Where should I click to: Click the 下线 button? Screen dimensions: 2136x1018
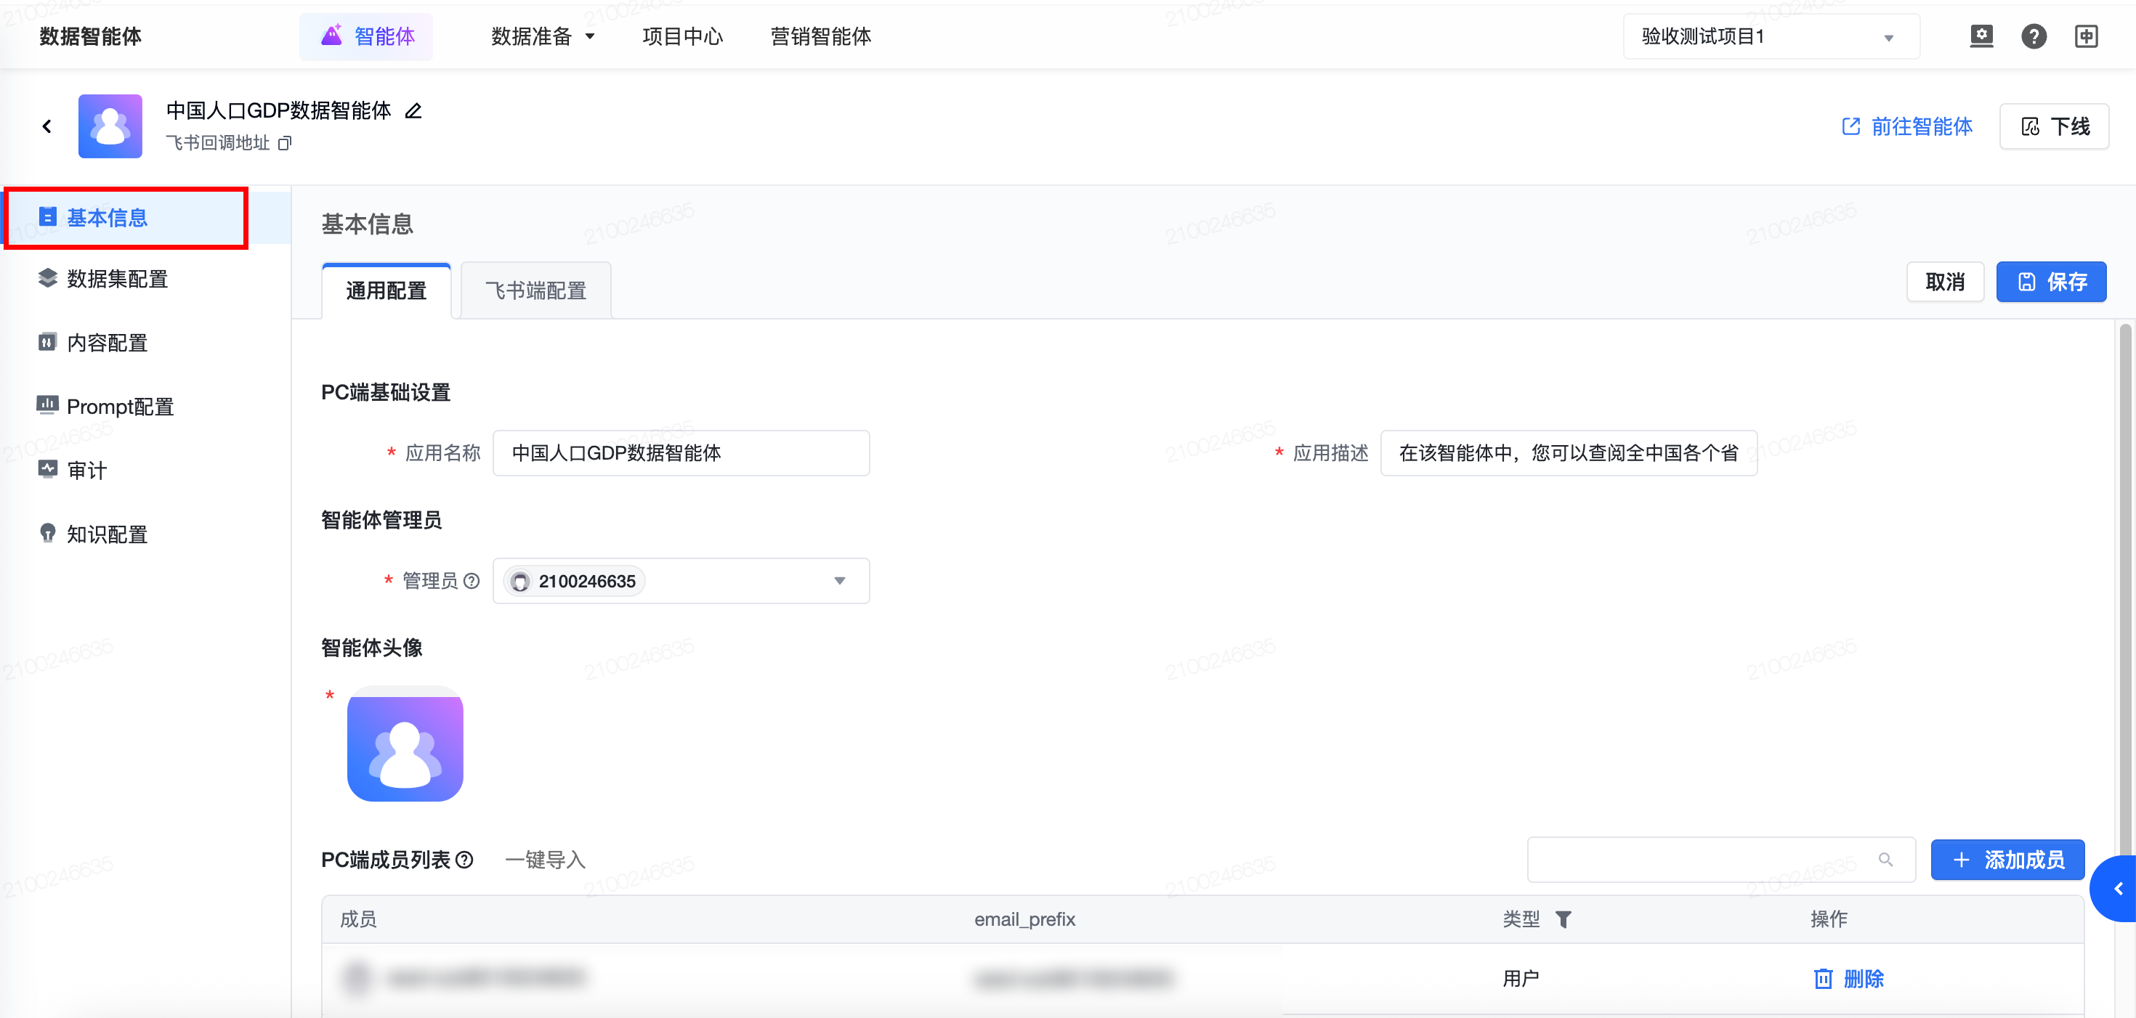[2054, 126]
